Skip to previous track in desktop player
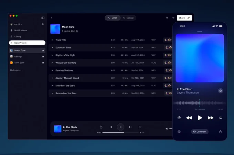Viewport: 234px width, 155px height. (x=111, y=127)
